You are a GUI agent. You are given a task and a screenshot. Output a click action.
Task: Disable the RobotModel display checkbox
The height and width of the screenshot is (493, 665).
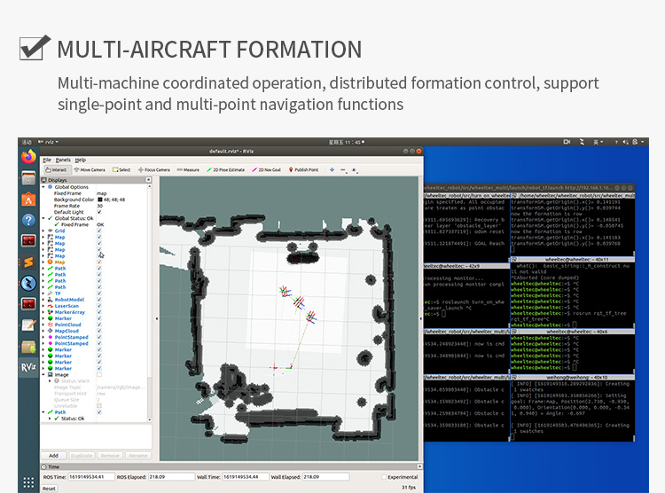[x=99, y=300]
